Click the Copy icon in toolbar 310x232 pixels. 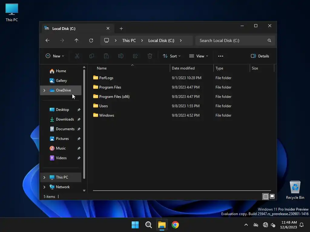tap(92, 56)
